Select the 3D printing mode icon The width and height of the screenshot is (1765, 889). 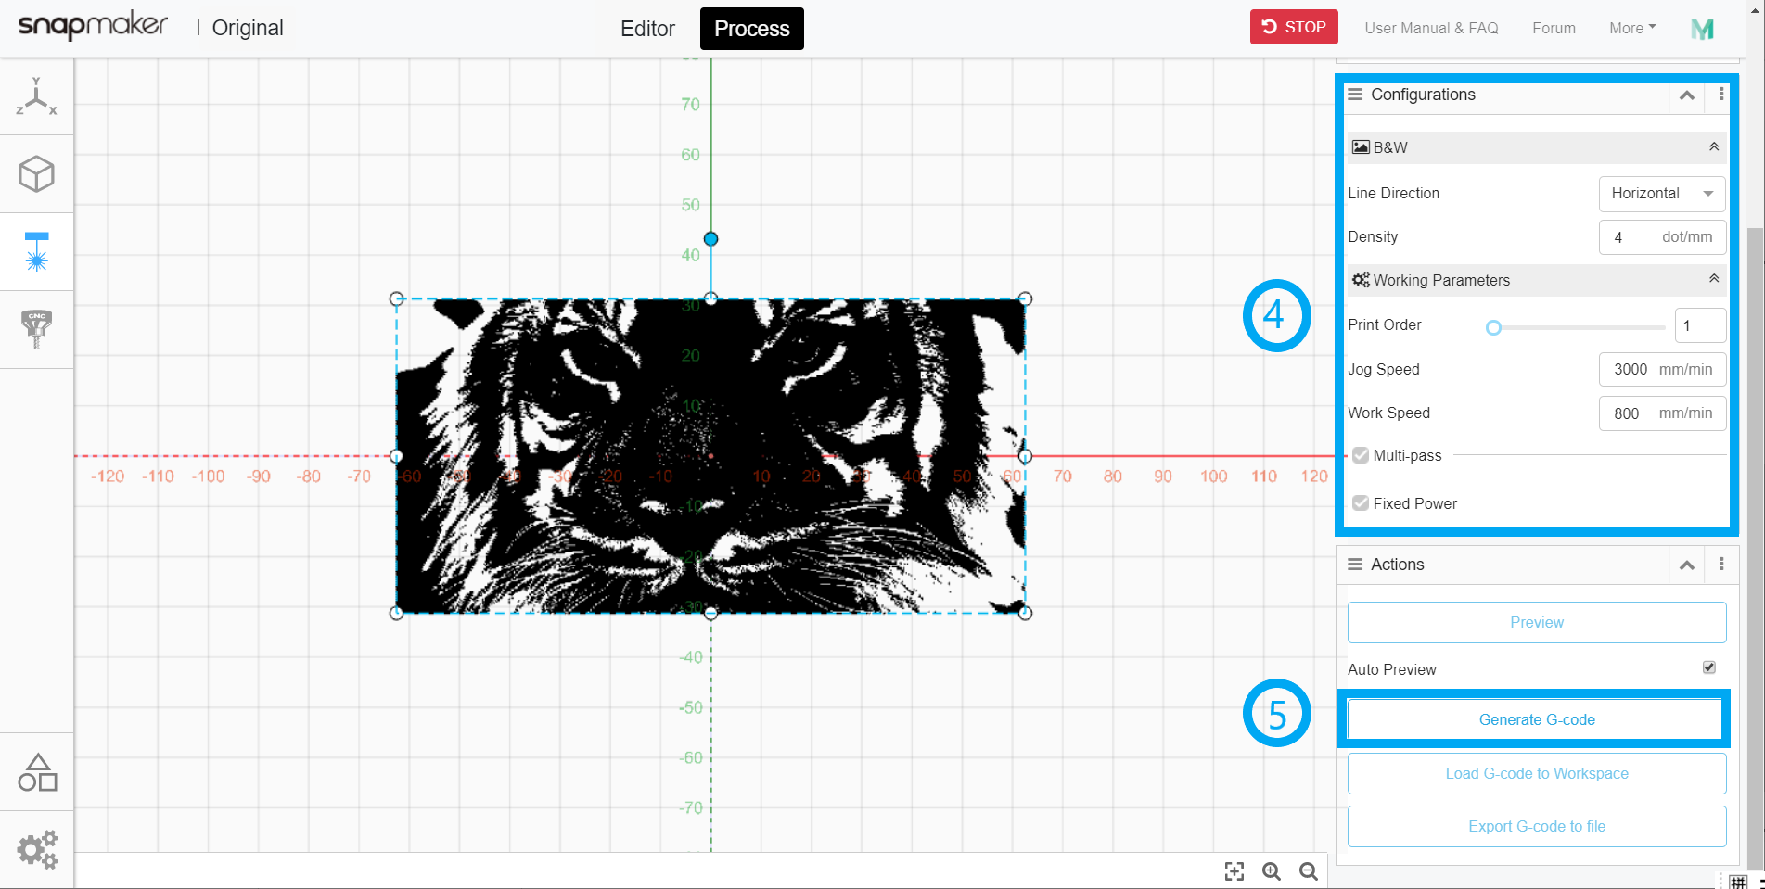36,174
